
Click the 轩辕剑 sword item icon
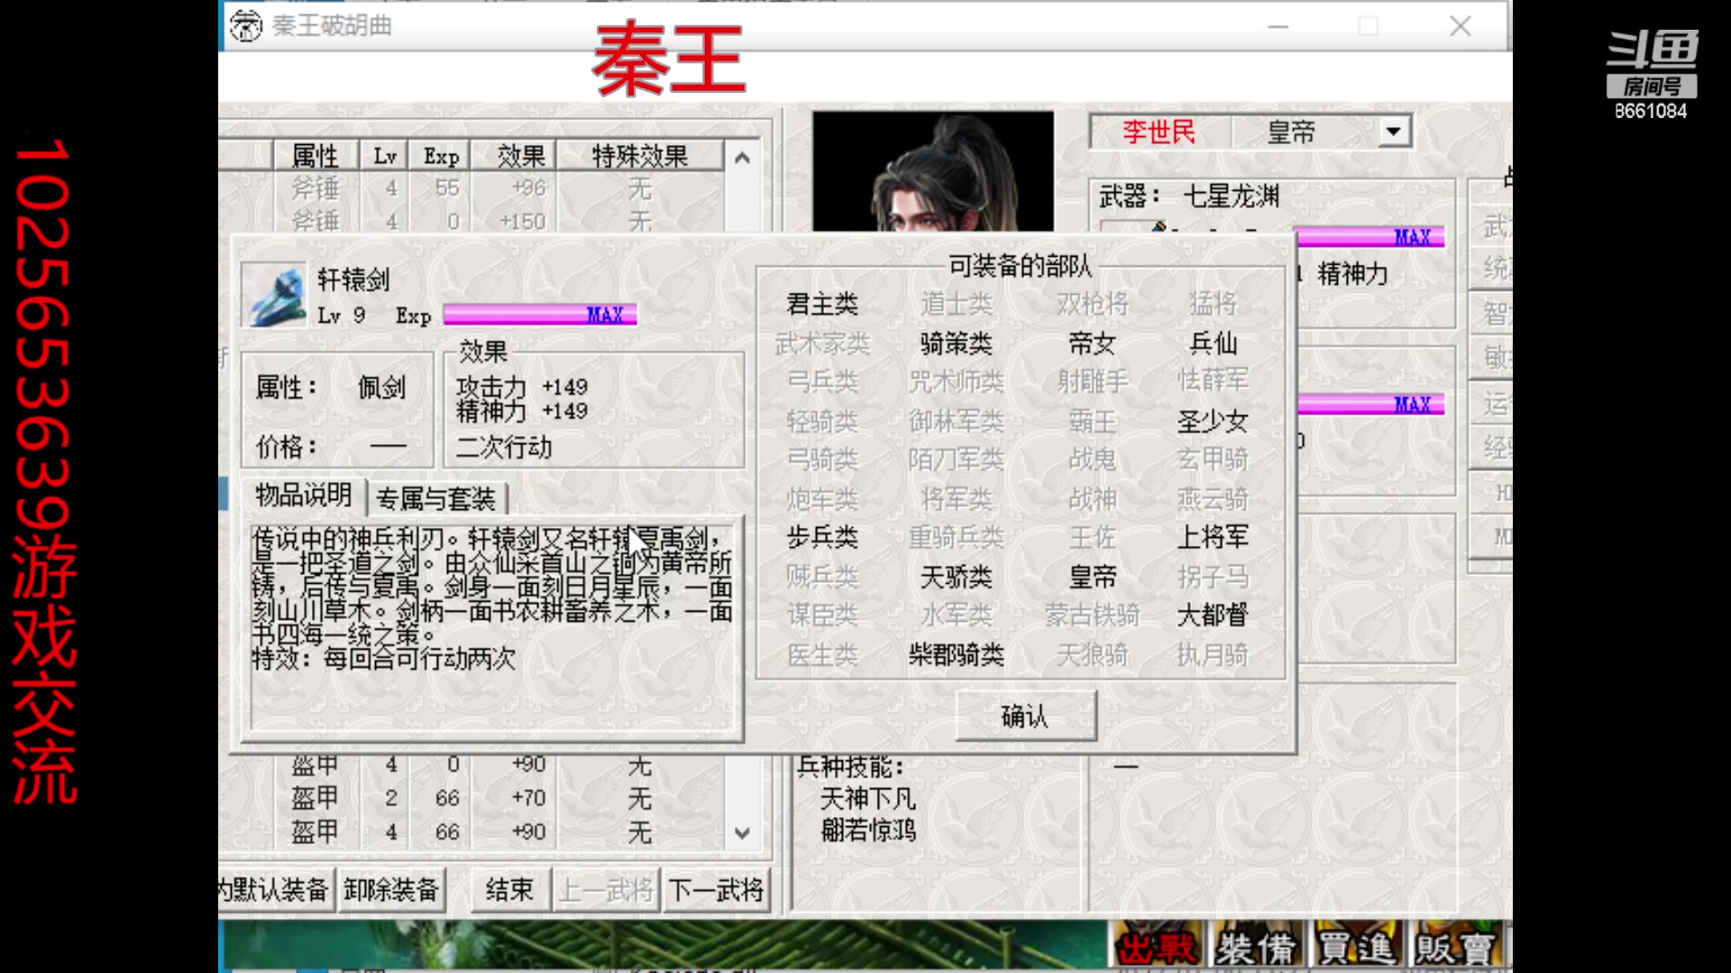(x=273, y=295)
